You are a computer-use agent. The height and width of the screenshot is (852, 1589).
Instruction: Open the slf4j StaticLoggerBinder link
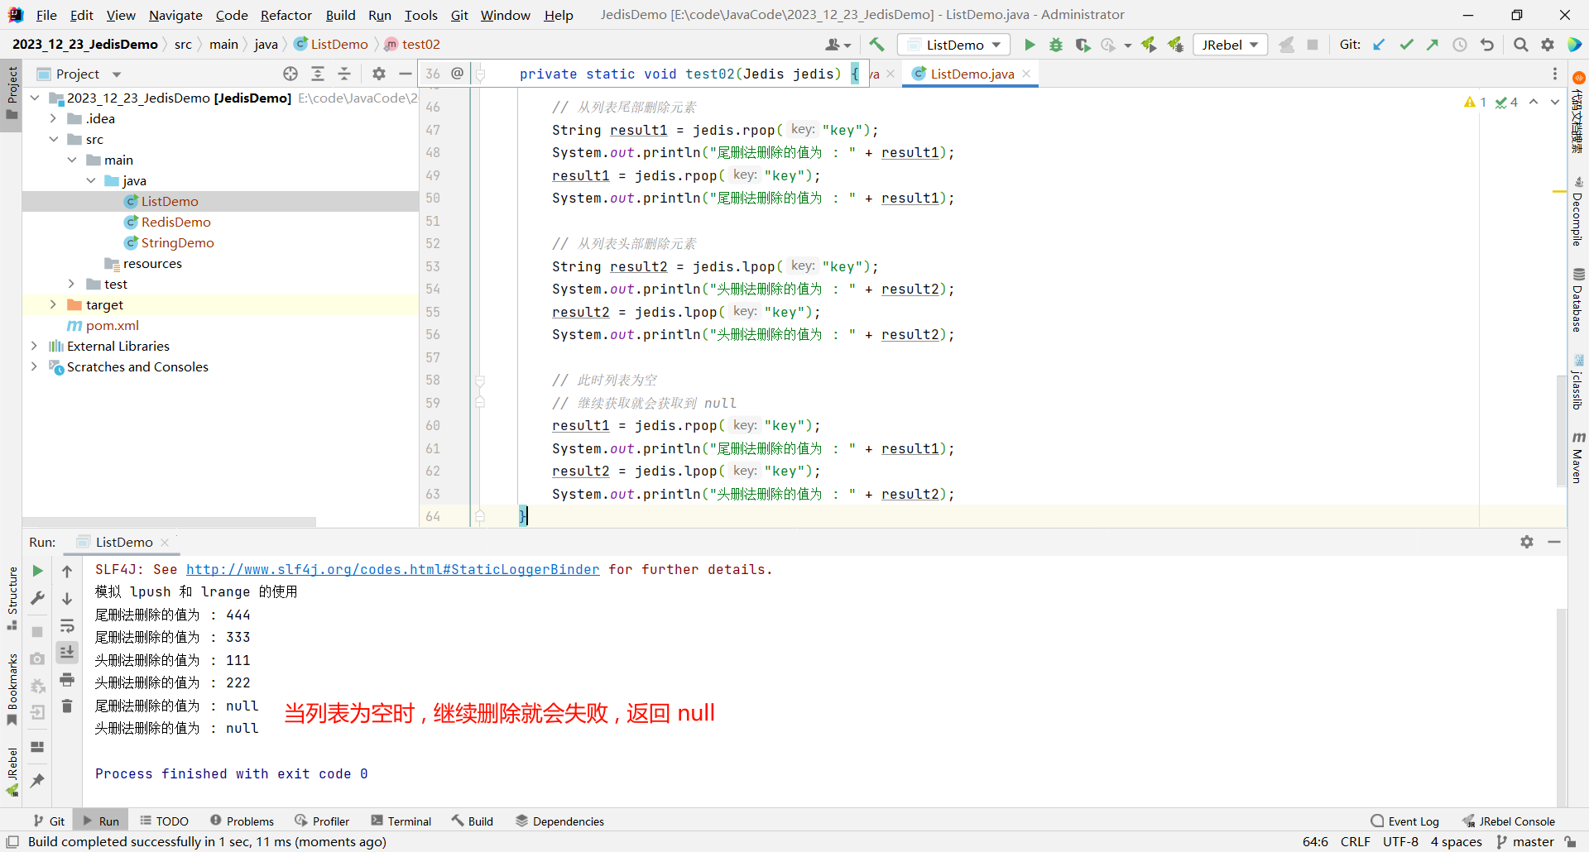coord(392,569)
